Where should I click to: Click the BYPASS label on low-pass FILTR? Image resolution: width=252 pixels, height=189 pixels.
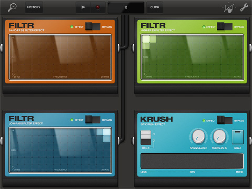tap(107, 120)
